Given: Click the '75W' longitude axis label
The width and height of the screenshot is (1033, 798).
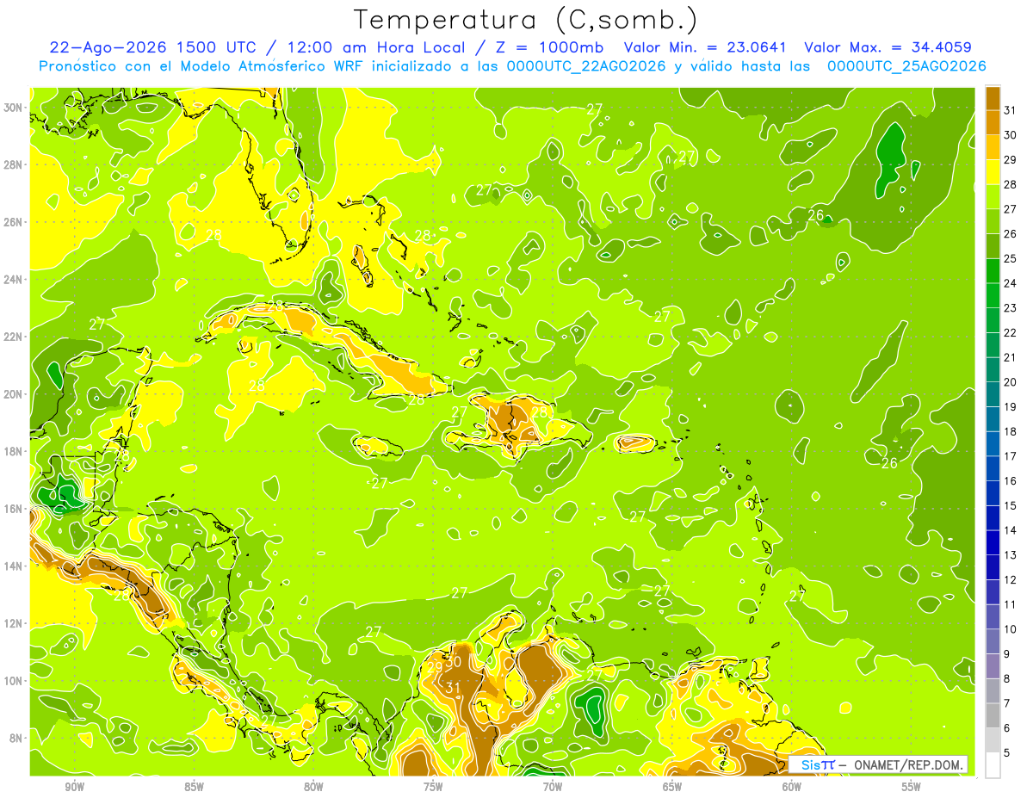Looking at the screenshot, I should coord(433,787).
